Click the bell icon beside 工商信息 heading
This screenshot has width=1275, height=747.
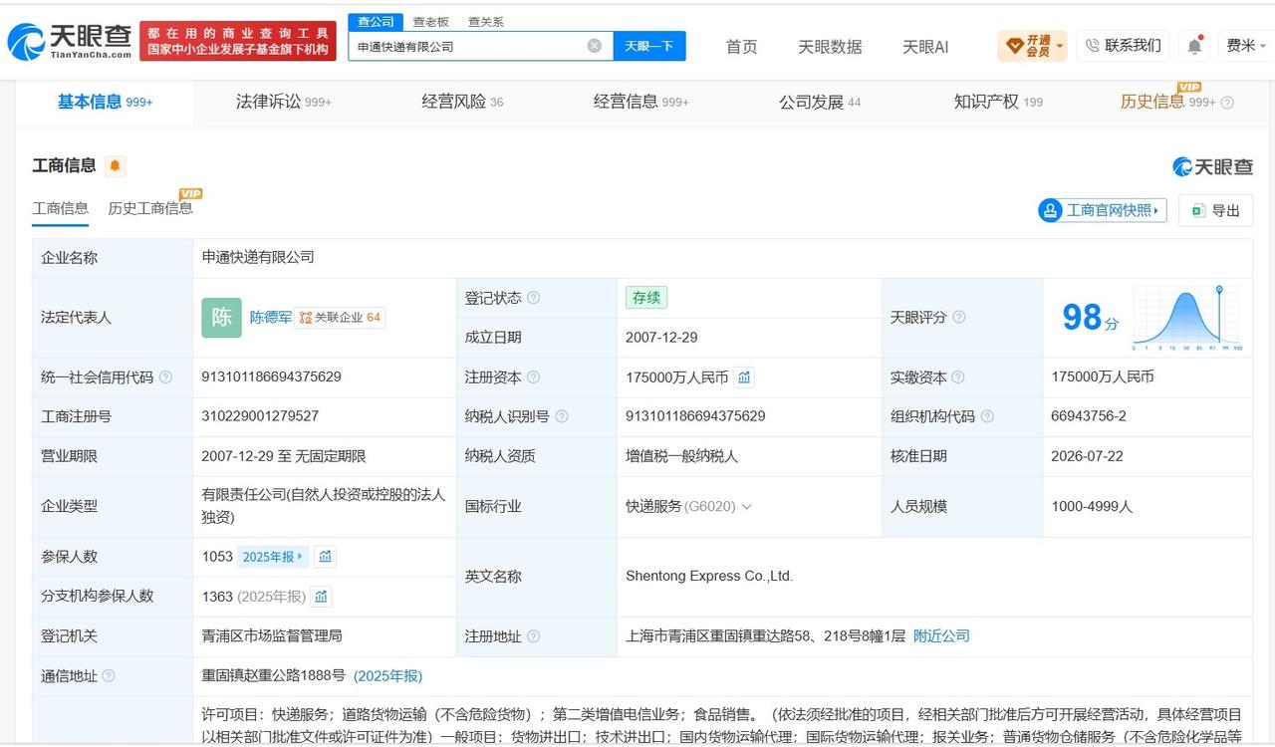(115, 166)
